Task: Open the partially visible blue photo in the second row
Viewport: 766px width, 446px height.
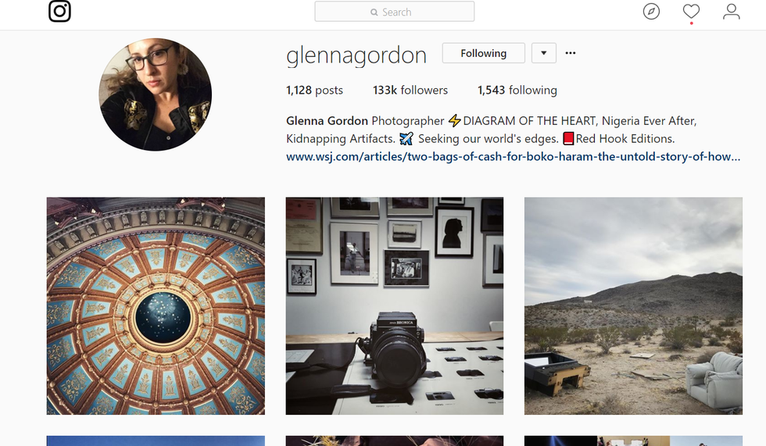Action: point(156,441)
